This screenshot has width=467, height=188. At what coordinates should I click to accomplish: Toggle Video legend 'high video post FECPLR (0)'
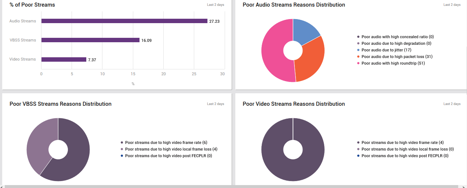(x=403, y=156)
